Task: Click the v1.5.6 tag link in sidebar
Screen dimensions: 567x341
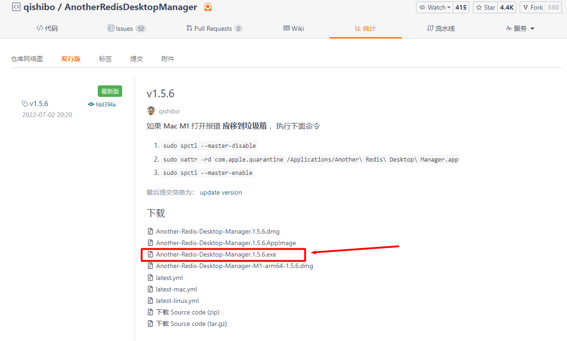Action: 39,104
